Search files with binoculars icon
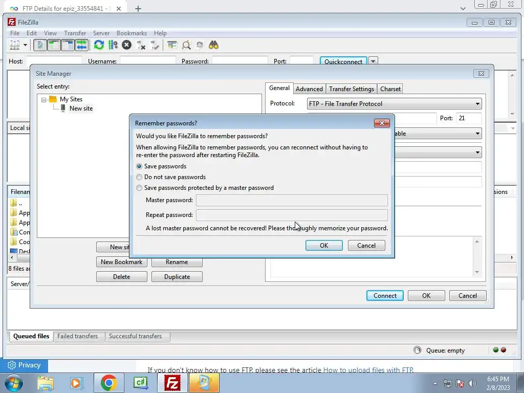 tap(213, 45)
